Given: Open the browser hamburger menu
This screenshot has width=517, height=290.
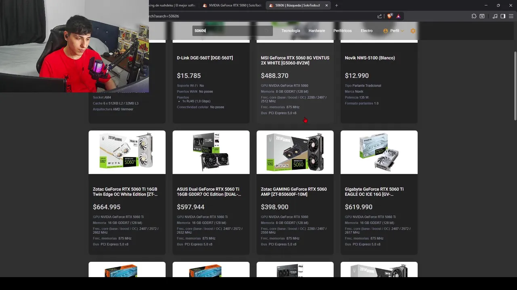Looking at the screenshot, I should 511,16.
